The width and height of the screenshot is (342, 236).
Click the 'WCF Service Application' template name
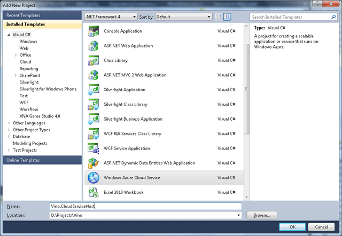pyautogui.click(x=127, y=148)
